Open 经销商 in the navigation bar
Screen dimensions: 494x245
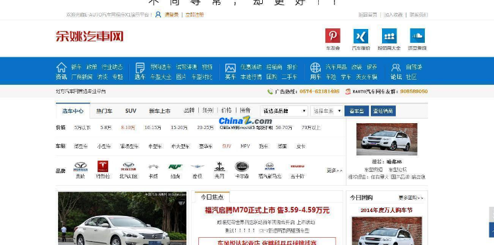[x=274, y=67]
